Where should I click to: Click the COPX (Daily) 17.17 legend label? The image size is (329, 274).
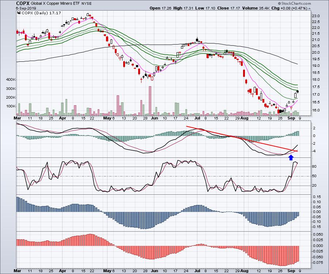click(41, 13)
